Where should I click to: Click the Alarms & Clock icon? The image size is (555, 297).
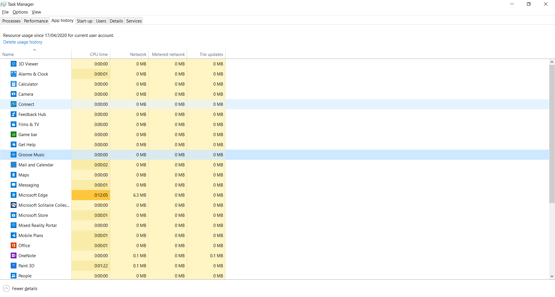(x=14, y=74)
